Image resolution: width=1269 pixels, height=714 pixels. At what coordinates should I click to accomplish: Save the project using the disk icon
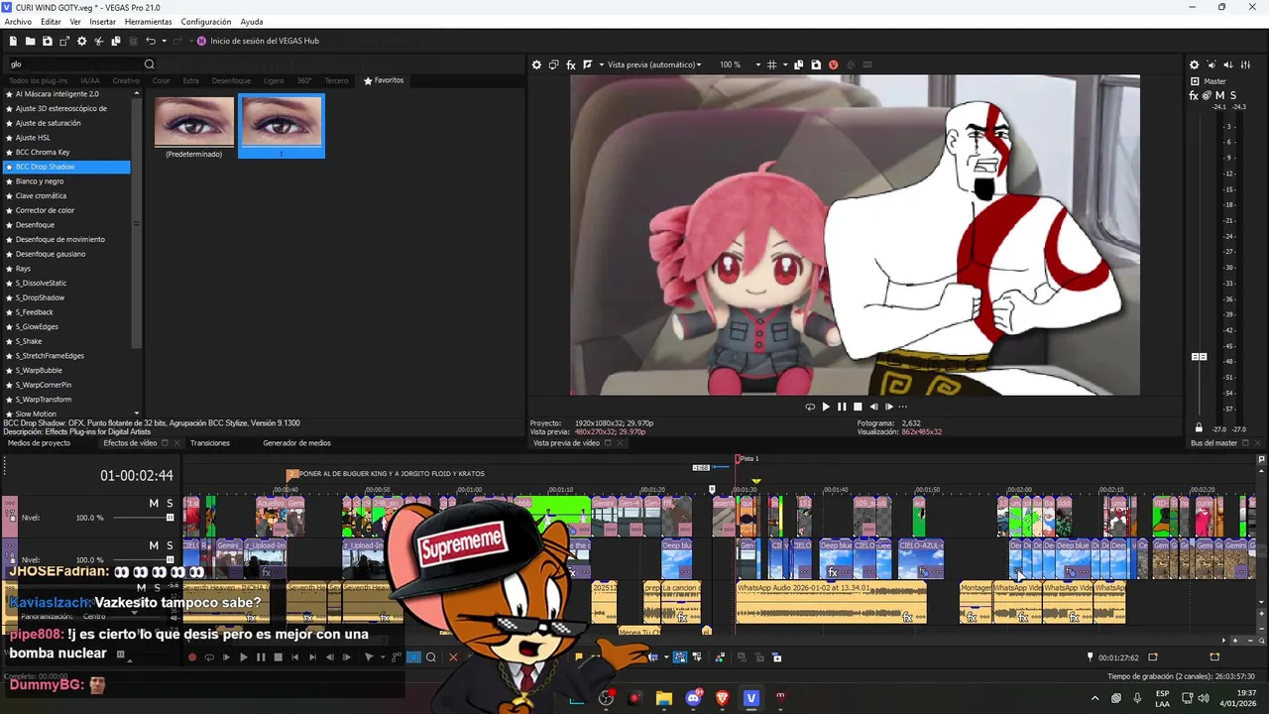[47, 41]
